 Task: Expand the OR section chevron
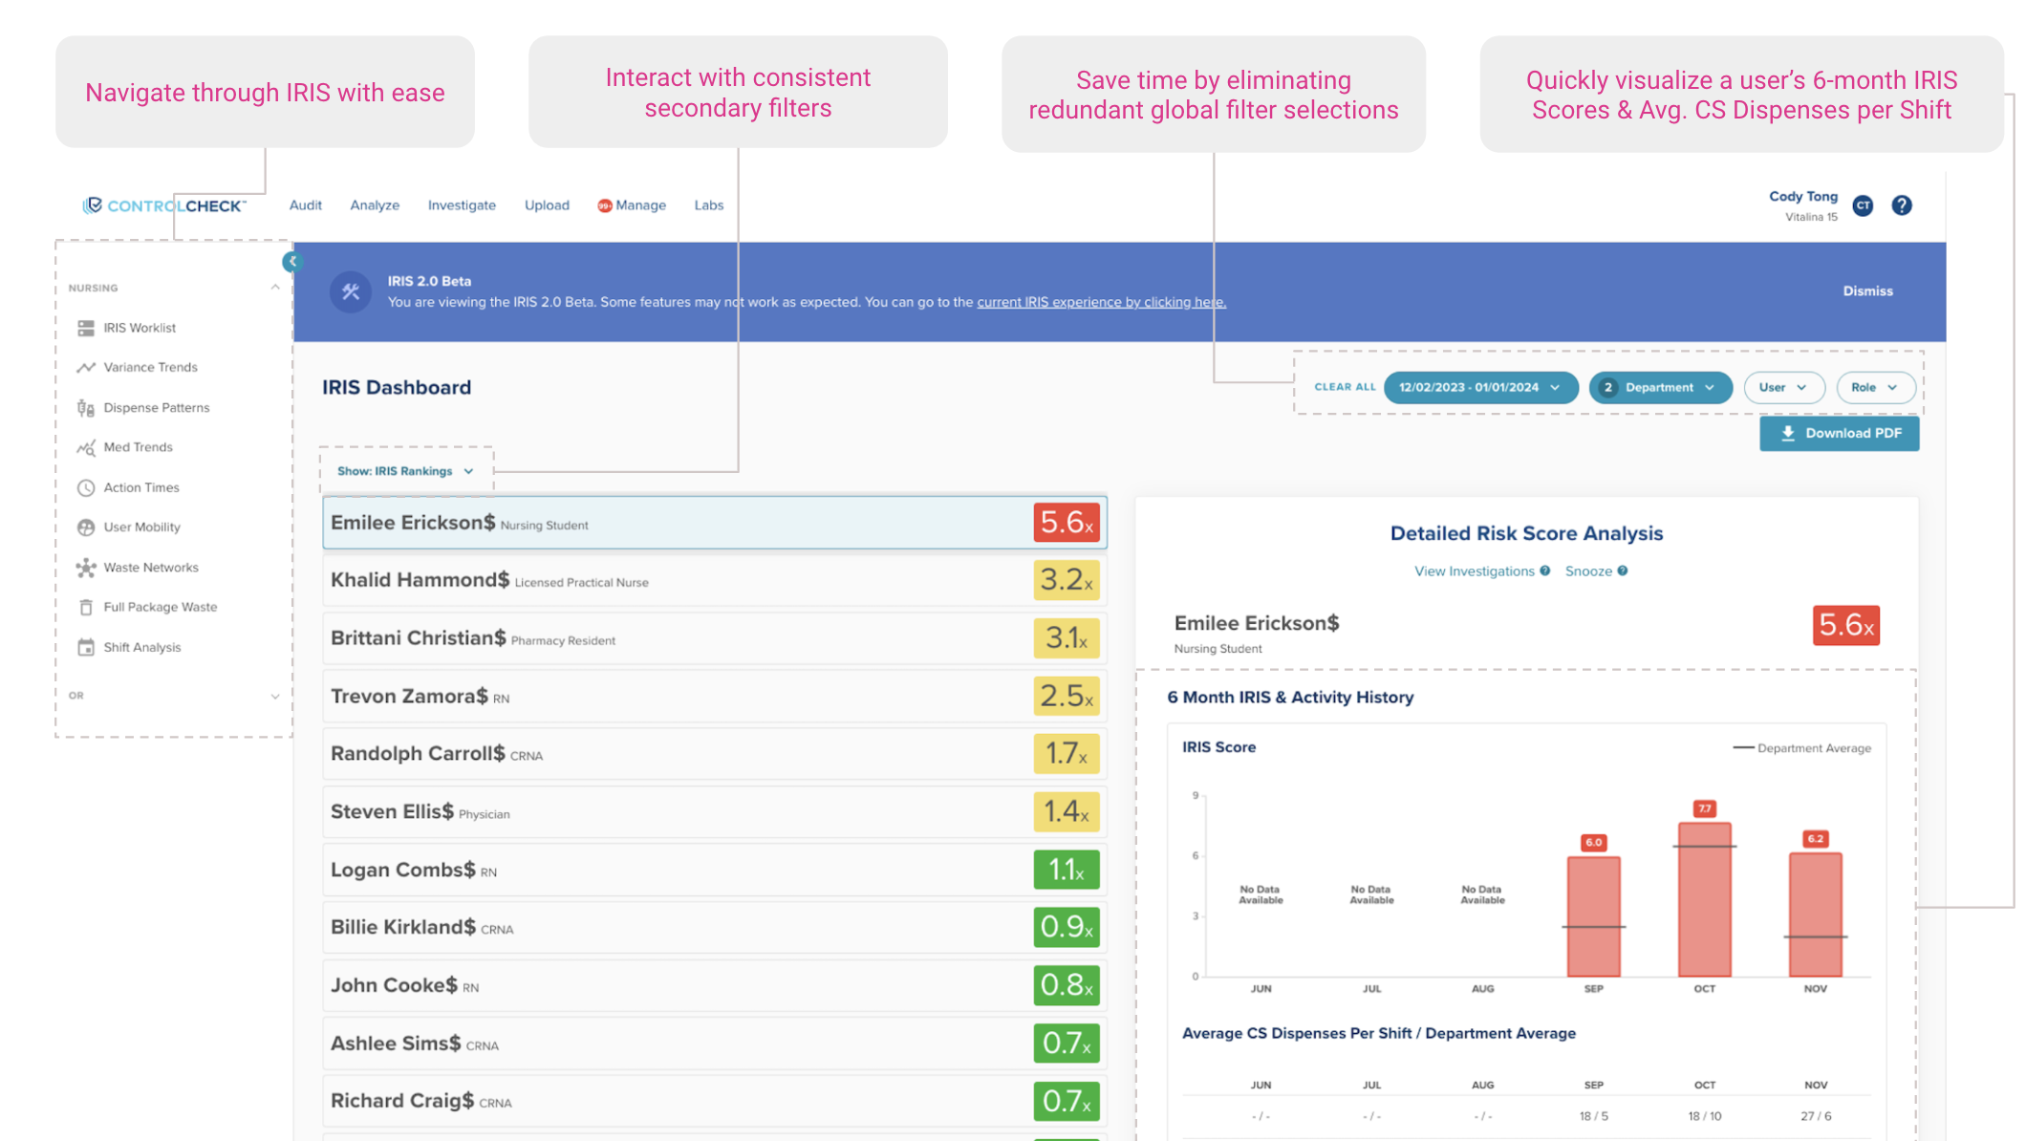point(275,696)
